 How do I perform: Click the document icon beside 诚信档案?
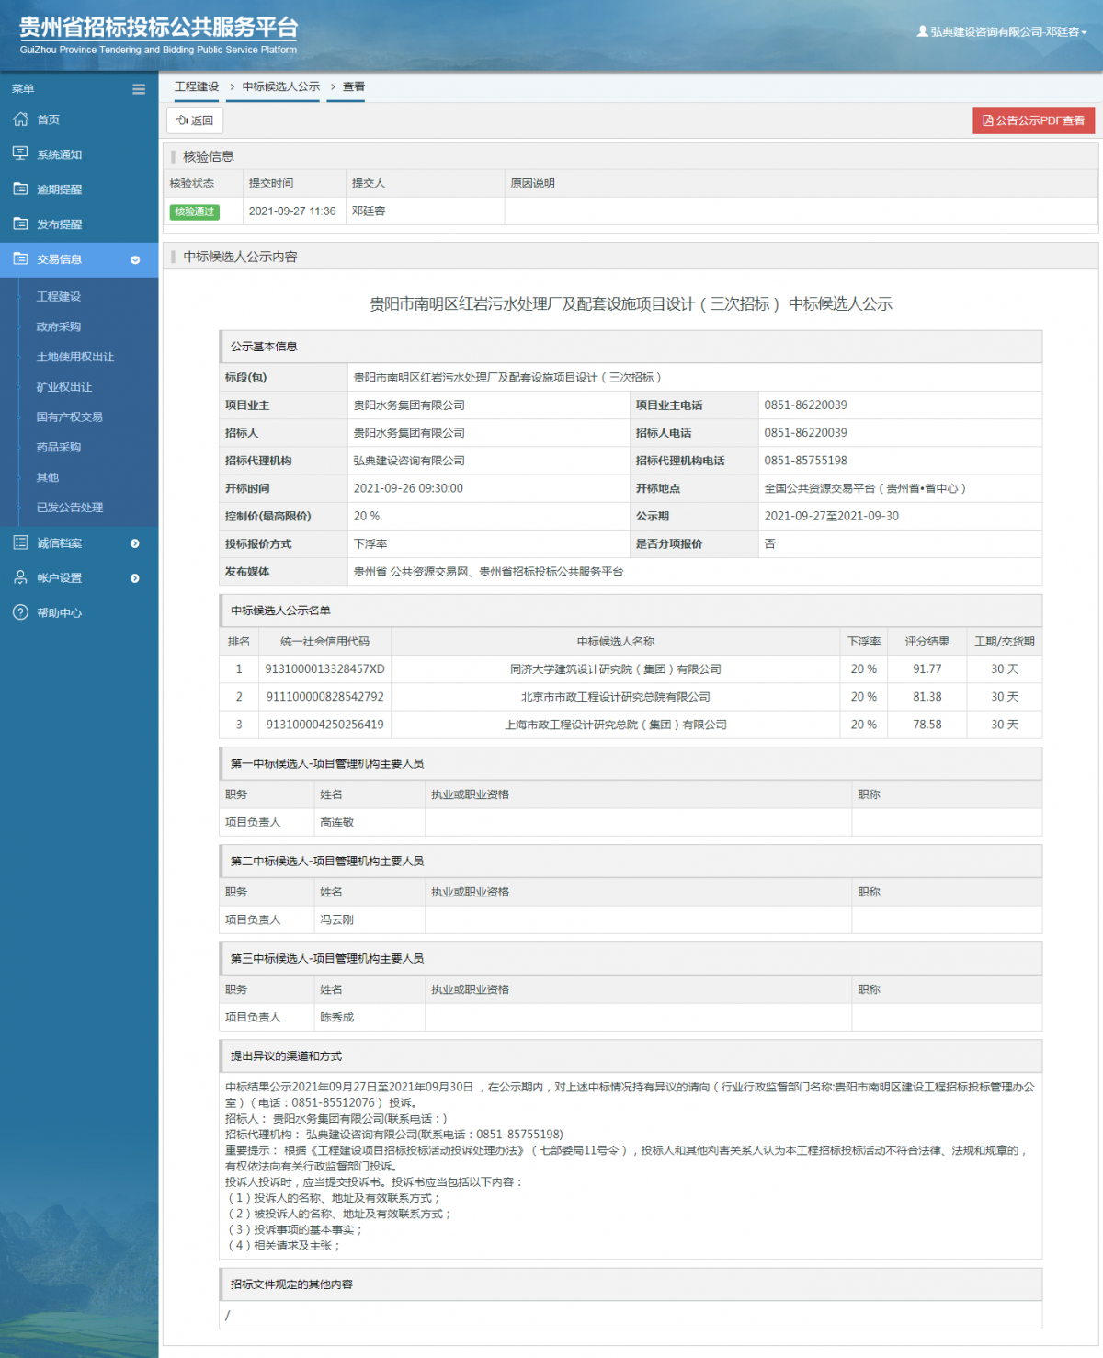[x=20, y=542]
